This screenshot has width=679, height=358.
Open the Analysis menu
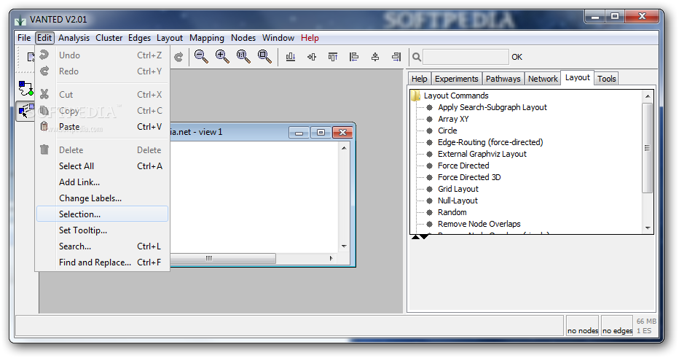click(x=74, y=38)
